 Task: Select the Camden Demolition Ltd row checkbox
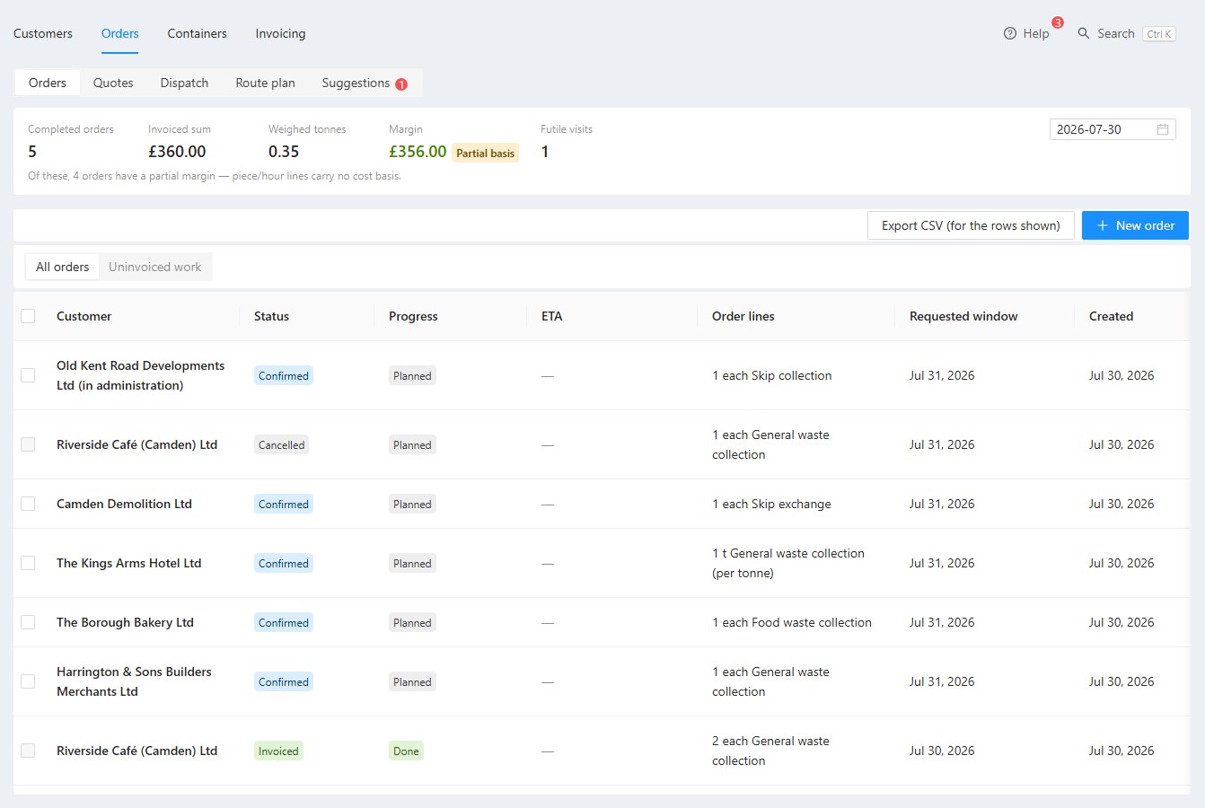[28, 504]
